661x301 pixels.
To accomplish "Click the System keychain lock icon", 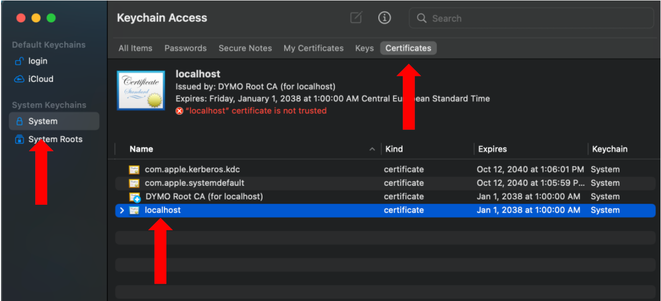I will 19,121.
